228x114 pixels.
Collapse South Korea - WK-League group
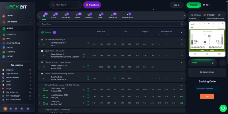[x=182, y=51]
